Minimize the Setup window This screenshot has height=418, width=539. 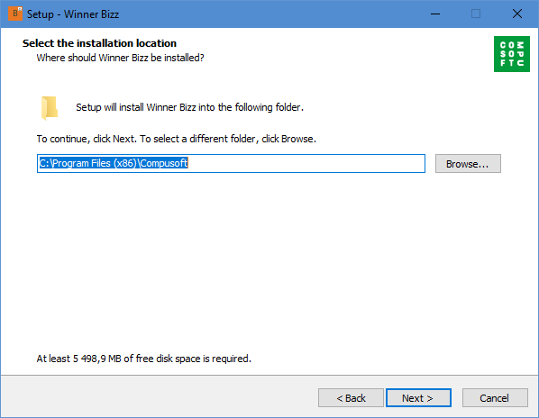(435, 14)
